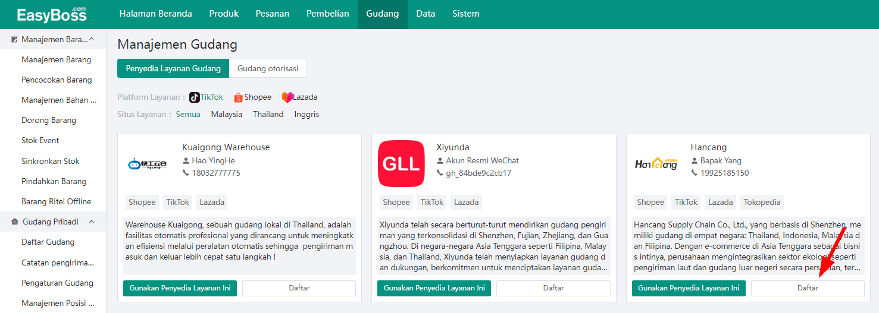Click the Hancang Supply Chain description text
This screenshot has height=313, width=879.
(x=747, y=246)
